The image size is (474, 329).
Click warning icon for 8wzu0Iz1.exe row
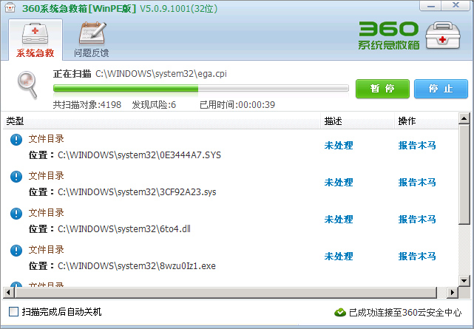click(16, 251)
